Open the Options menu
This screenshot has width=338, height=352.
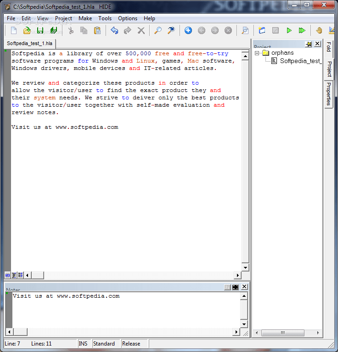(x=128, y=18)
